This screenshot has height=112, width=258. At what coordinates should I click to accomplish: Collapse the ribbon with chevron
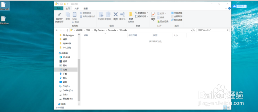point(226,9)
